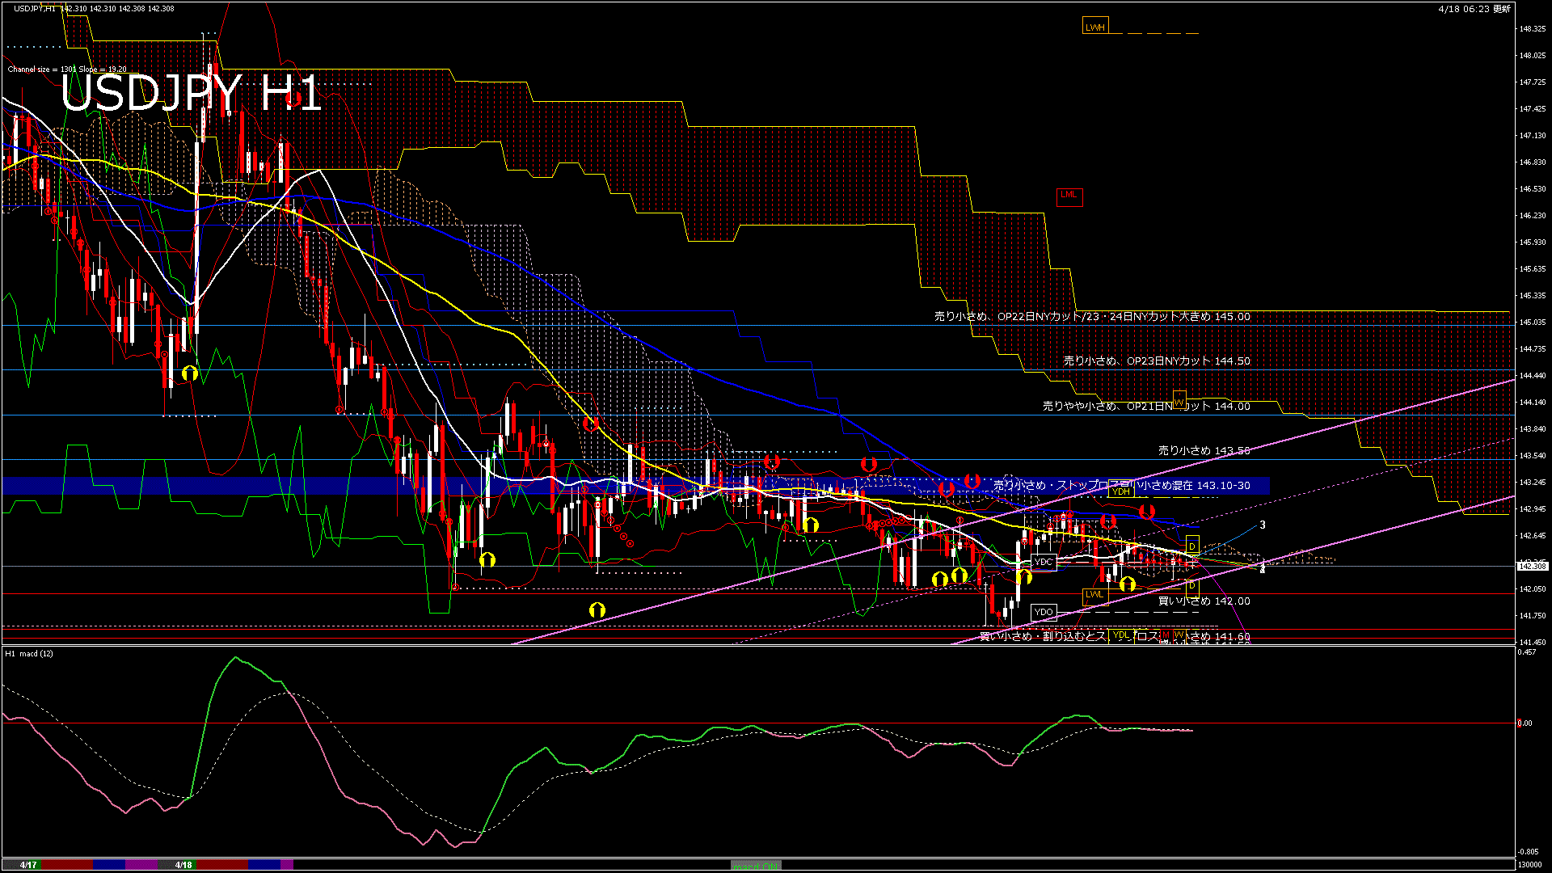Screen dimensions: 1552x873
Task: Click the orange LWL label box
Action: point(1094,595)
